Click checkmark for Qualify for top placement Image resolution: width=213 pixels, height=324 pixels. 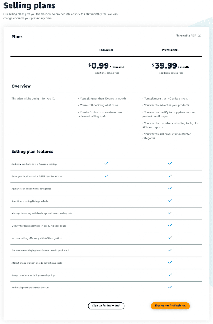(x=170, y=226)
